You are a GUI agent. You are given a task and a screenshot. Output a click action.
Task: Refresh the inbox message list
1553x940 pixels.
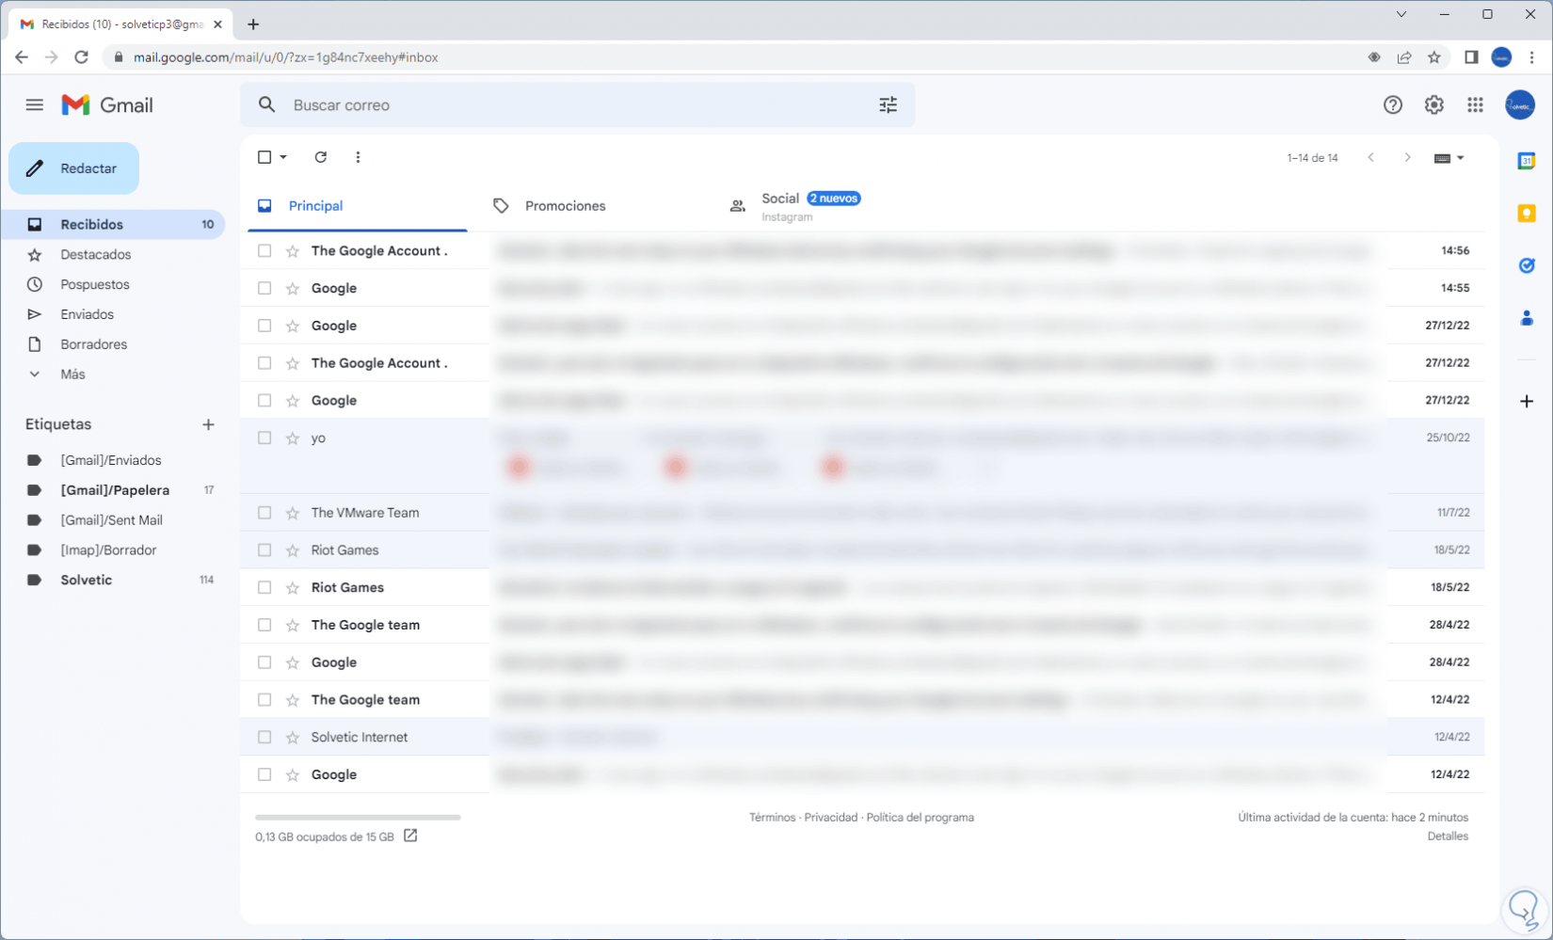click(321, 157)
